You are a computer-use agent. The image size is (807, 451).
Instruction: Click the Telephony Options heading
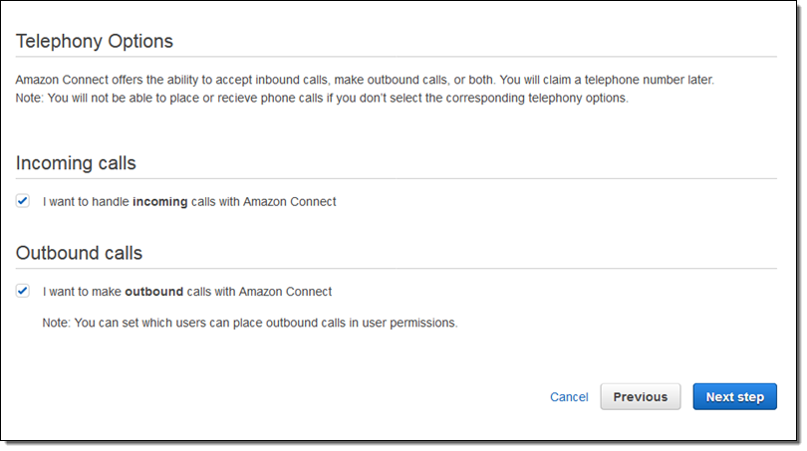(x=95, y=42)
